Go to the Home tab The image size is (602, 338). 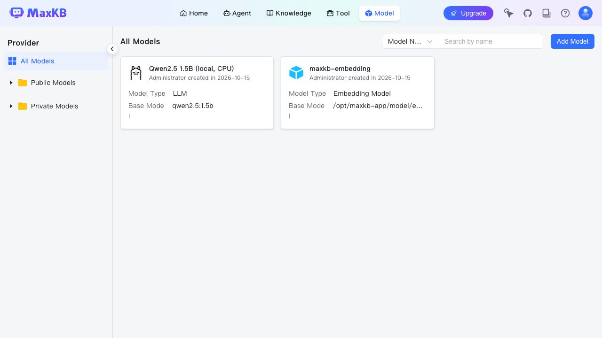point(194,13)
